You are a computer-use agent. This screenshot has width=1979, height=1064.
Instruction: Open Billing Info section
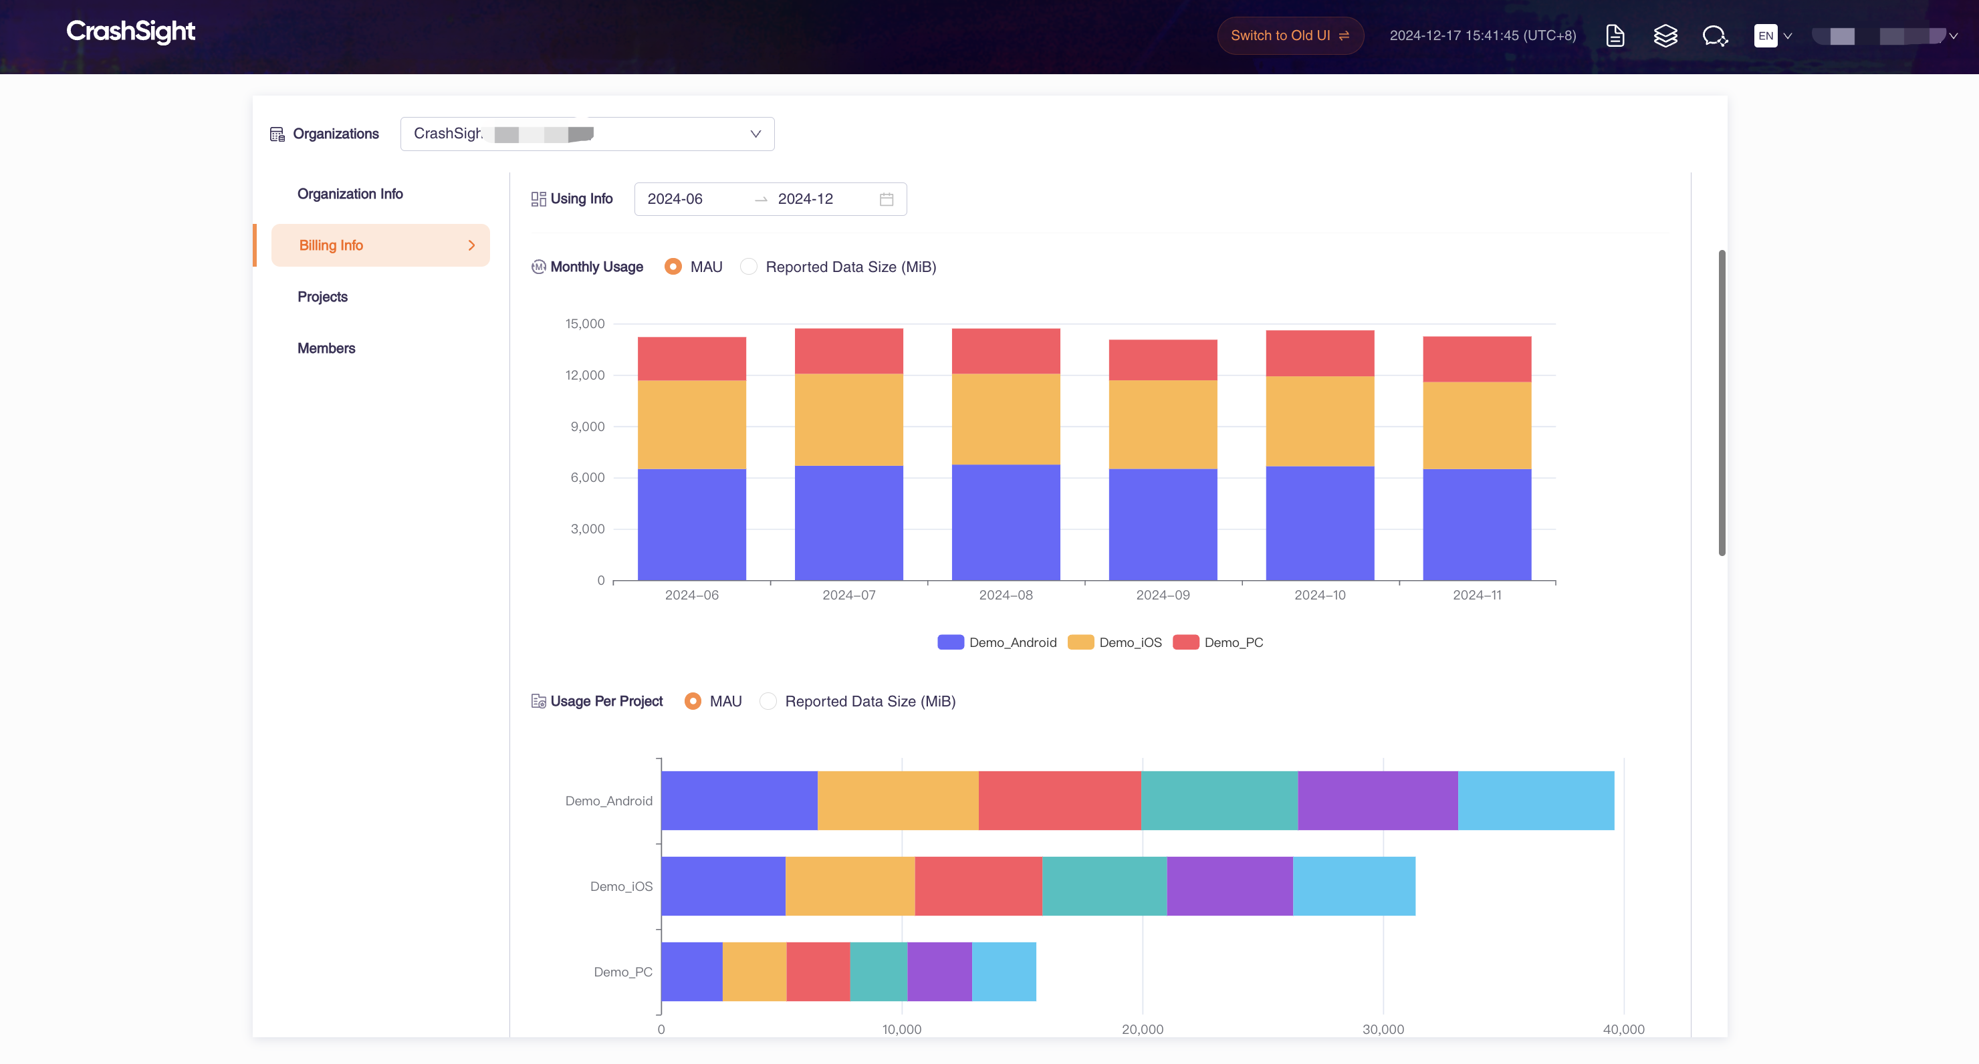pos(380,245)
